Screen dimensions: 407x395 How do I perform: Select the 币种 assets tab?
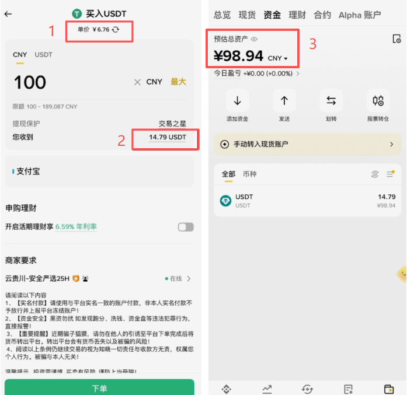coord(250,174)
